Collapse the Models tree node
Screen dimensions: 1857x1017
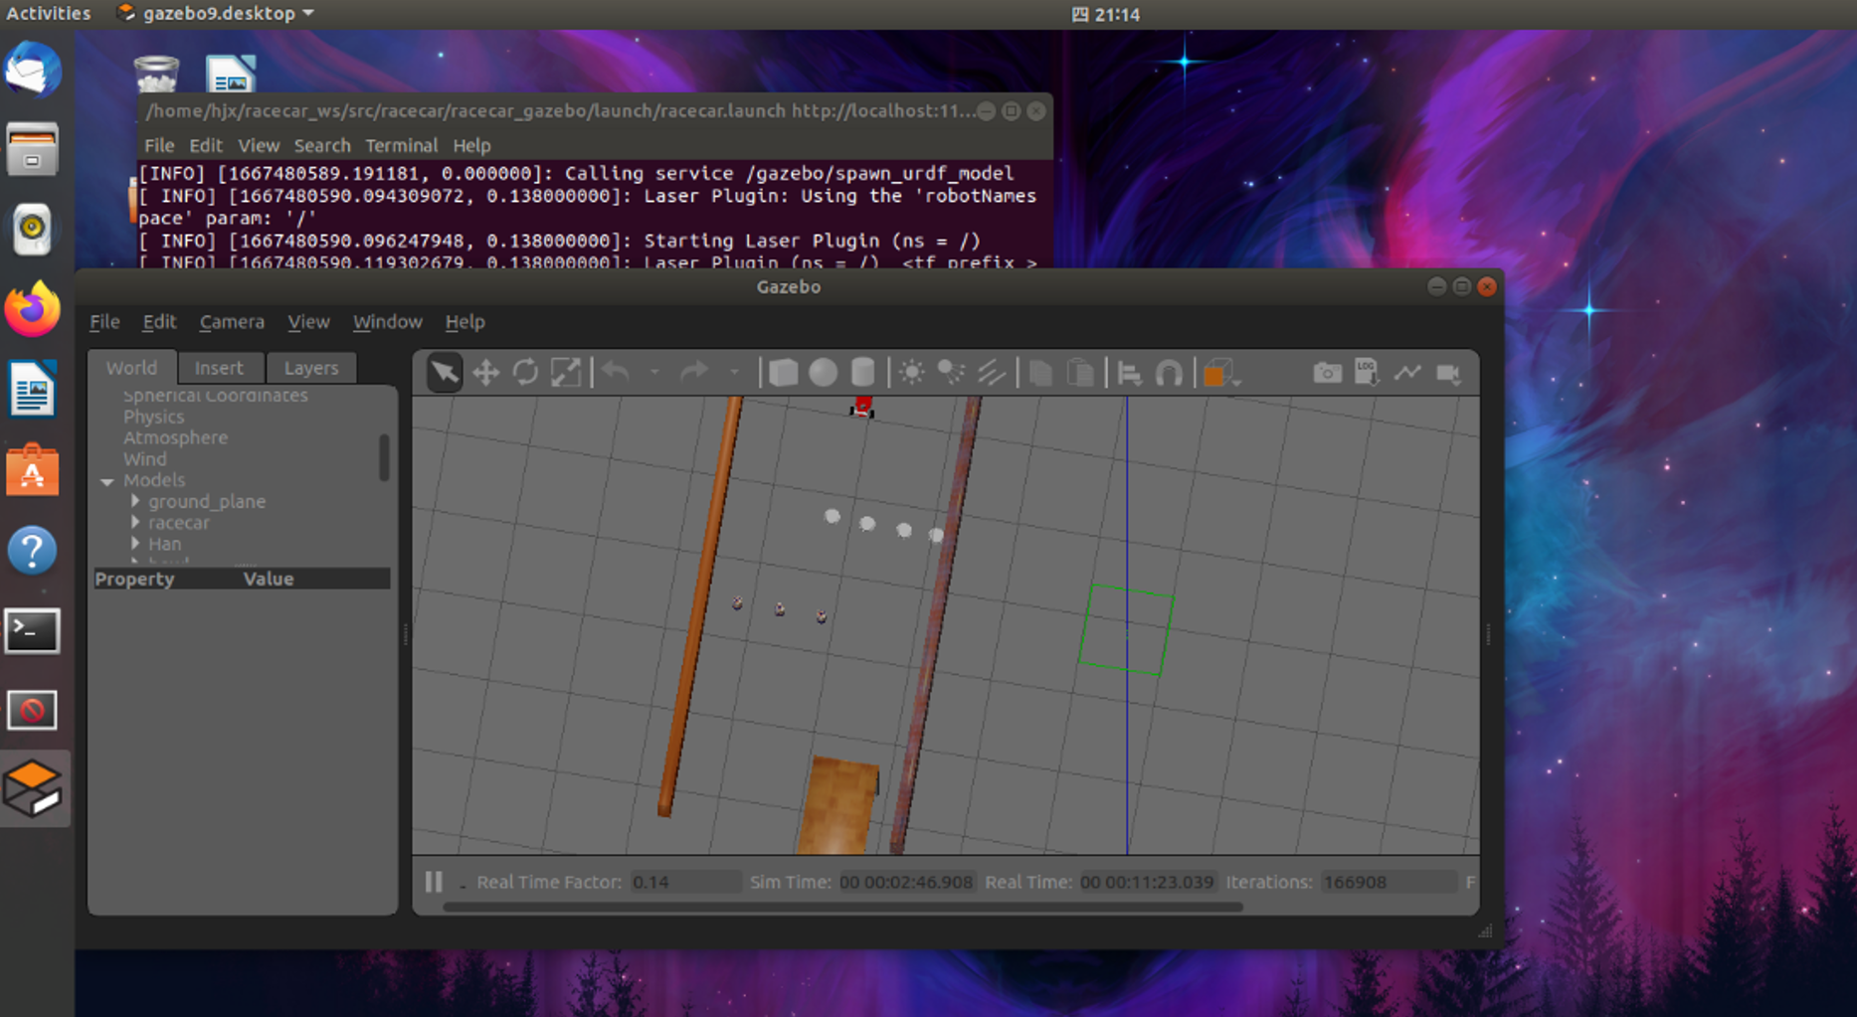coord(107,481)
